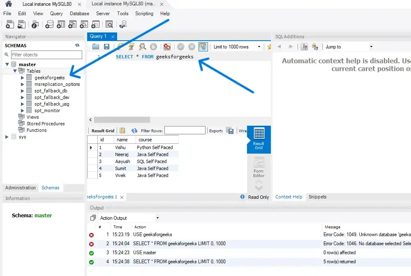
Task: Expand the sys schema
Action: [x=7, y=137]
